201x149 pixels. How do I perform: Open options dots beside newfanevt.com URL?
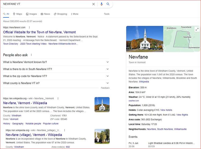(x=29, y=27)
